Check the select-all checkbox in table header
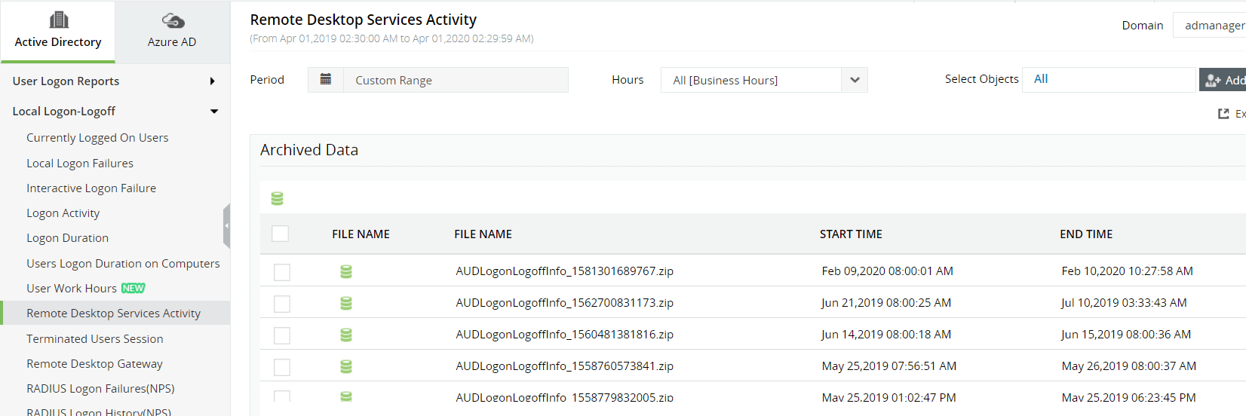Image resolution: width=1246 pixels, height=416 pixels. click(280, 234)
